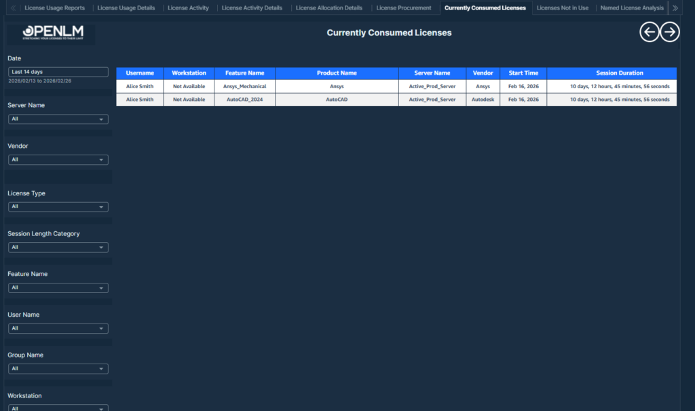Open the License Procurement tab
Screen dimensions: 695x411
click(x=403, y=8)
